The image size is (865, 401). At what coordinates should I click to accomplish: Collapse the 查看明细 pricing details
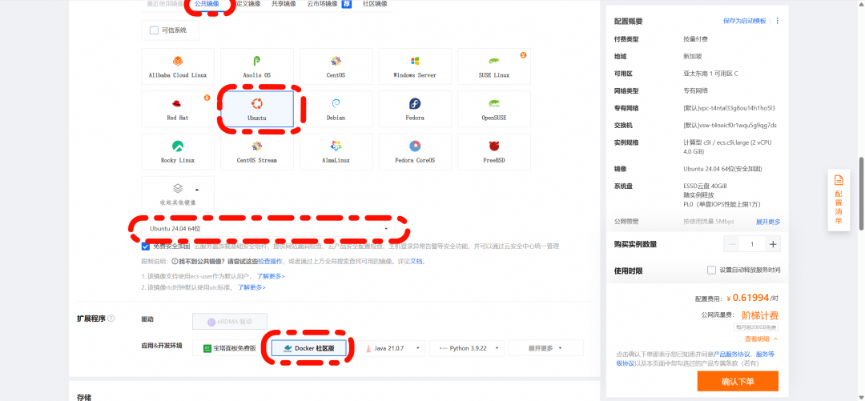pos(762,339)
